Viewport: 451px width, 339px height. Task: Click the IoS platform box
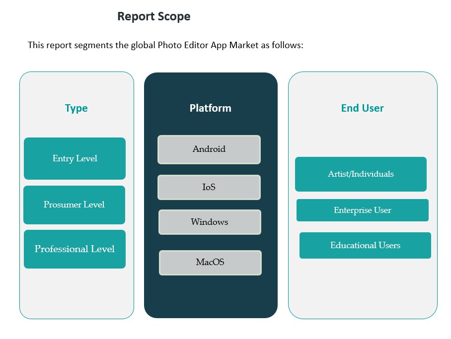[209, 188]
